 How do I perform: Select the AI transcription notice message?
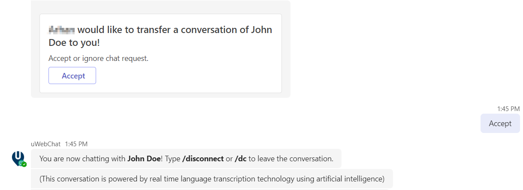pyautogui.click(x=212, y=179)
